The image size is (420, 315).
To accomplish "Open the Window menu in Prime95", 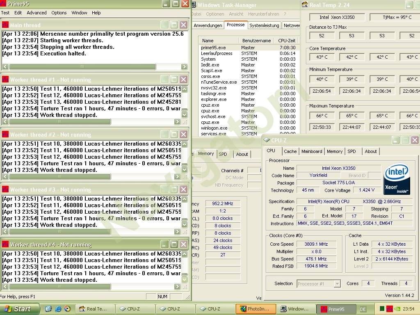I will pyautogui.click(x=79, y=13).
